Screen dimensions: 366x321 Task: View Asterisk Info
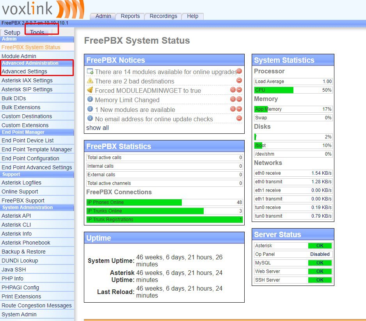coord(37,234)
